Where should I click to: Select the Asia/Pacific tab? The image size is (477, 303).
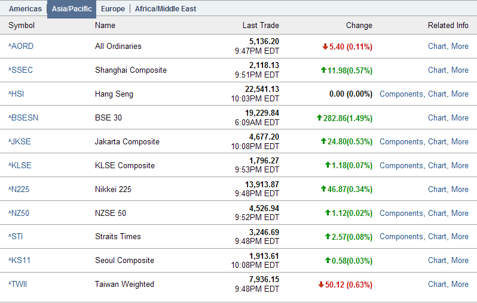pos(72,9)
